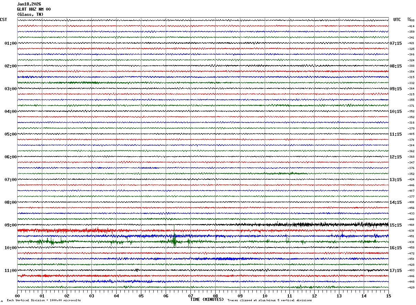Select the 10 minute tick on the x-axis
Image resolution: width=416 pixels, height=305 pixels.
click(265, 296)
